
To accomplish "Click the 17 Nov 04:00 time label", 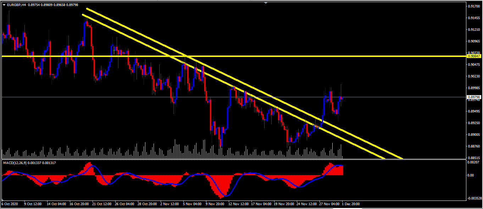I will point(261,204).
